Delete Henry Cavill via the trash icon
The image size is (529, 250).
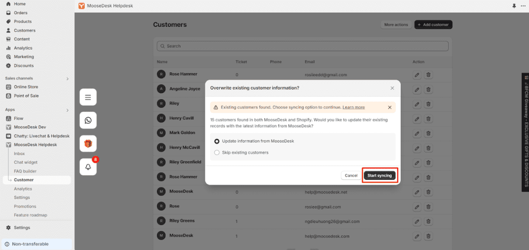[428, 119]
